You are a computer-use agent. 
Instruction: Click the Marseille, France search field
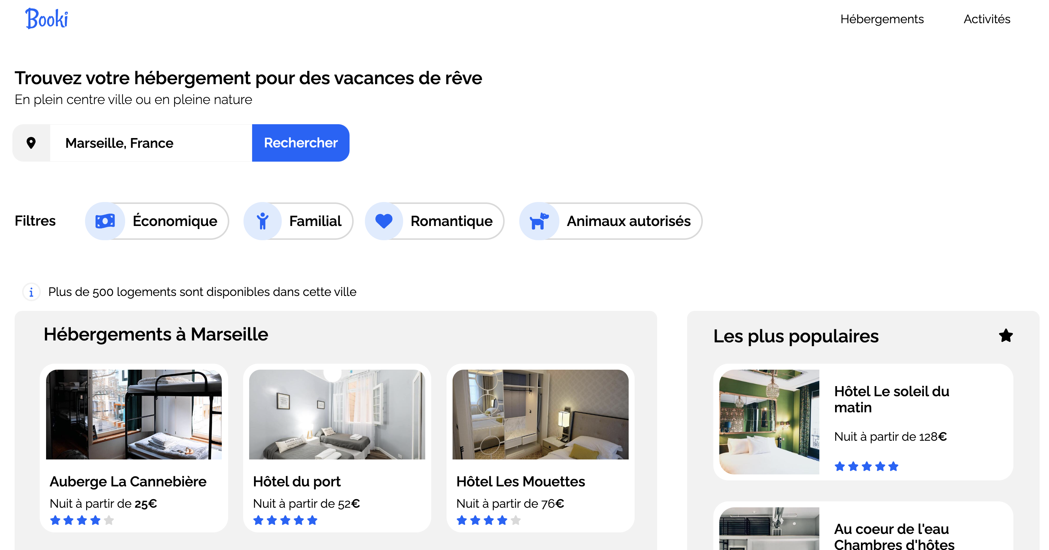151,143
